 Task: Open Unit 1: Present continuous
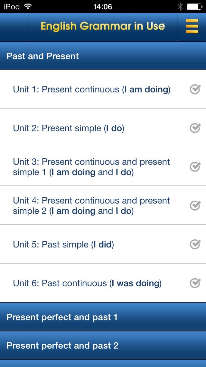coord(92,89)
